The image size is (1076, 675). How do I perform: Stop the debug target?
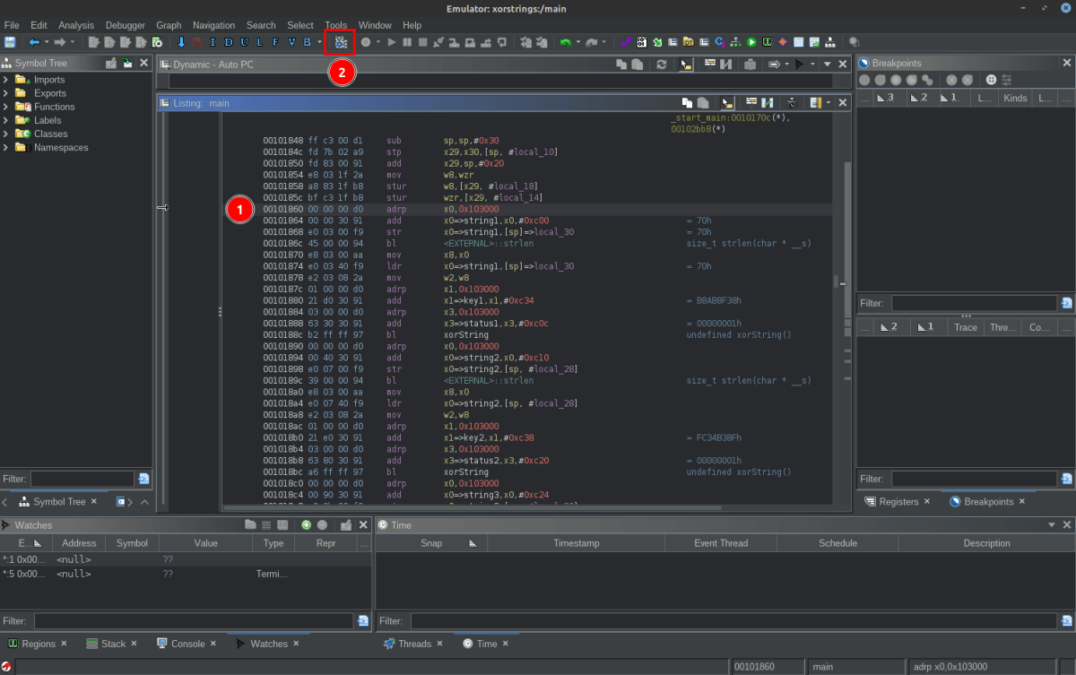(x=422, y=42)
